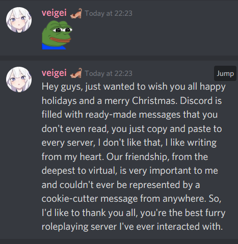The width and height of the screenshot is (238, 244).
Task: Click the word Christmas in the message
Action: [x=154, y=101]
